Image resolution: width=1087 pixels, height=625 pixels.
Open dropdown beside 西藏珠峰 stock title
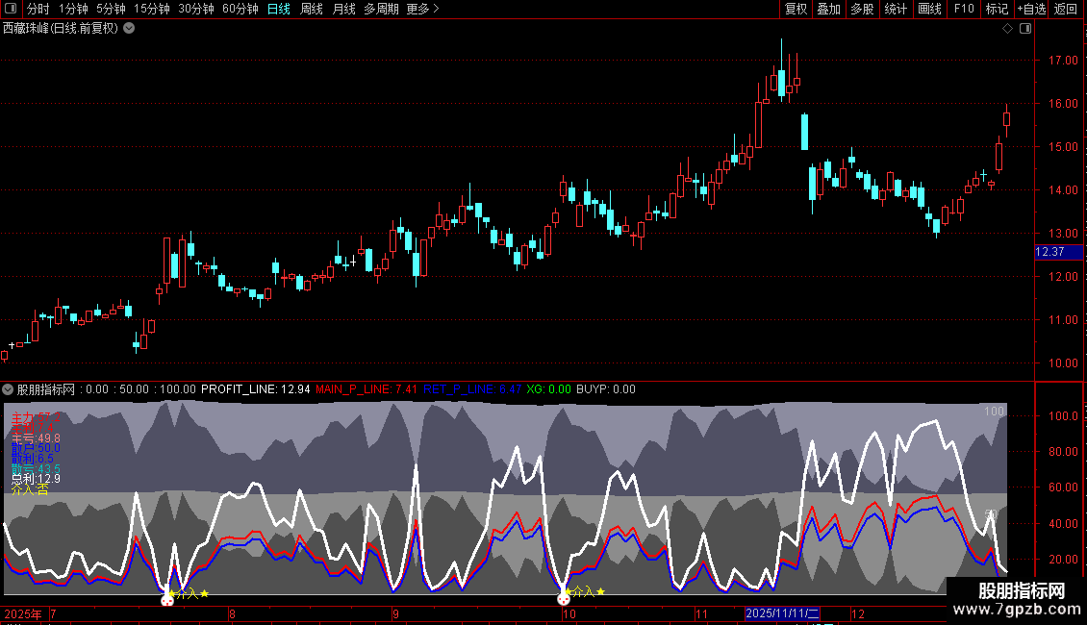pyautogui.click(x=129, y=28)
